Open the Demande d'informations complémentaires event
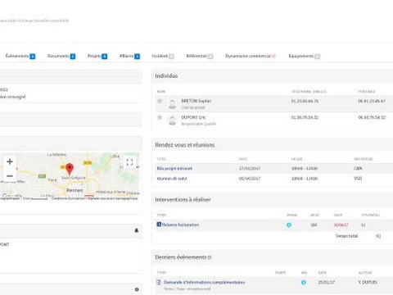This screenshot has height=295, width=393. (204, 282)
